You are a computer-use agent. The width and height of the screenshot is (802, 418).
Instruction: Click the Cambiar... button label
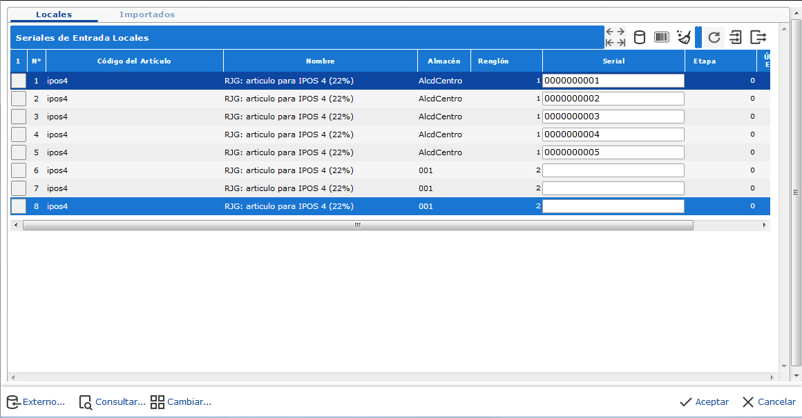[x=189, y=402]
